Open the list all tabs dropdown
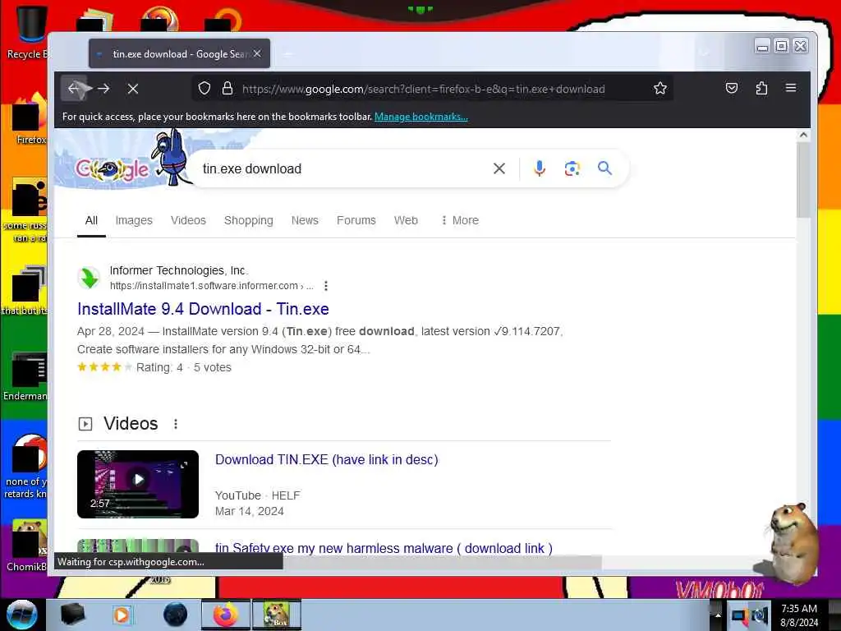841x631 pixels. pos(705,53)
